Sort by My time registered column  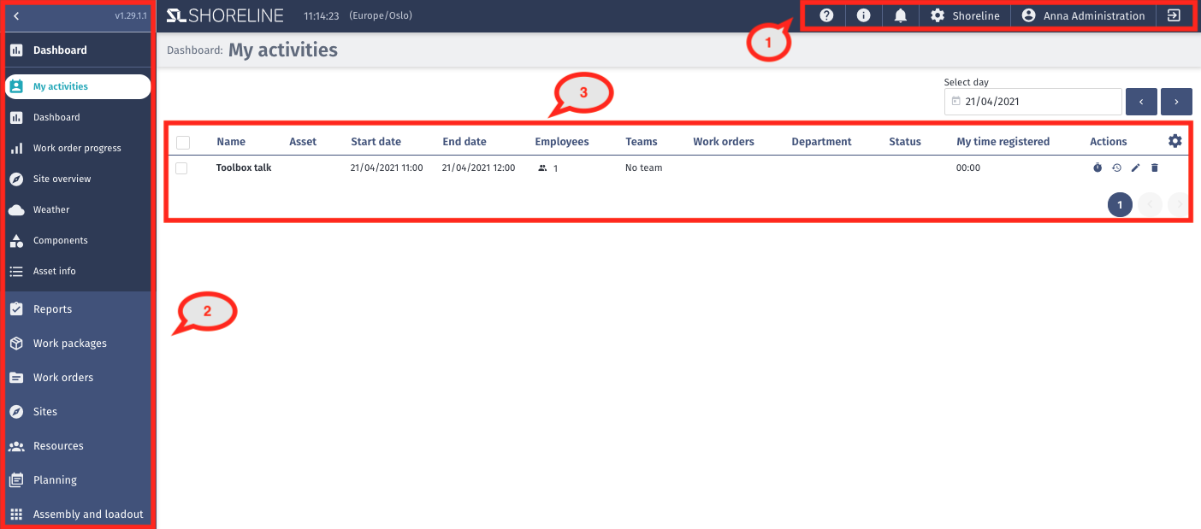[x=1003, y=142]
